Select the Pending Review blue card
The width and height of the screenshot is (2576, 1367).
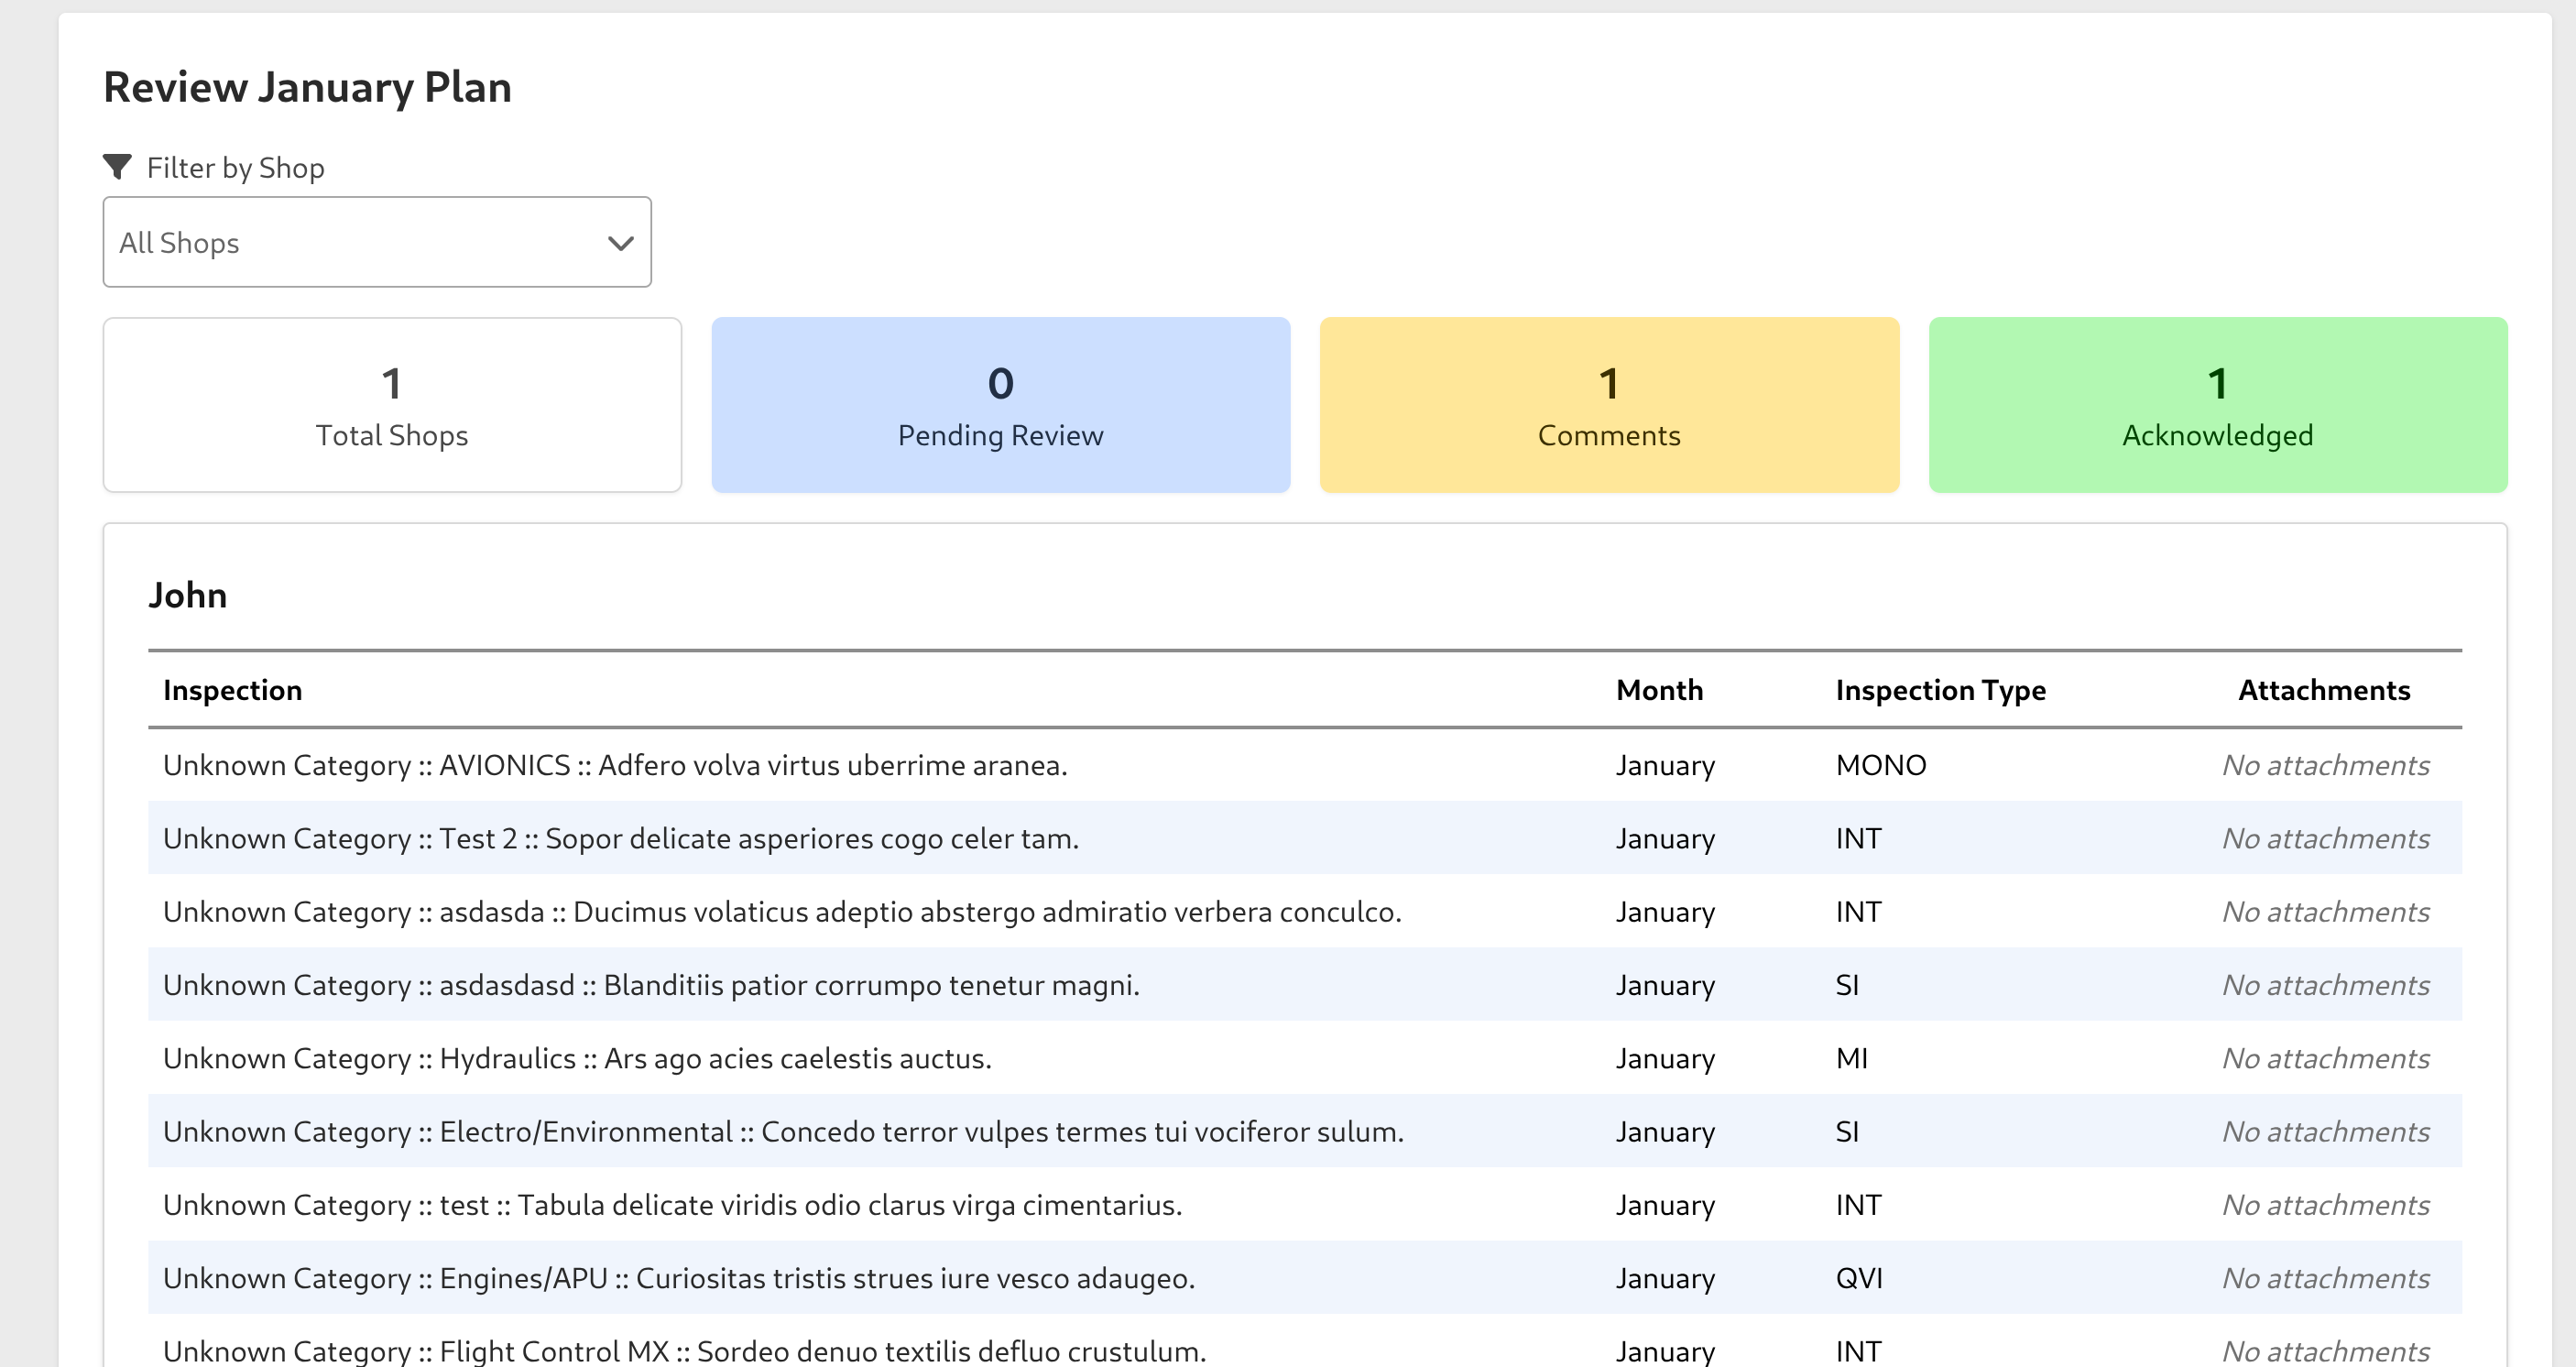(1000, 405)
